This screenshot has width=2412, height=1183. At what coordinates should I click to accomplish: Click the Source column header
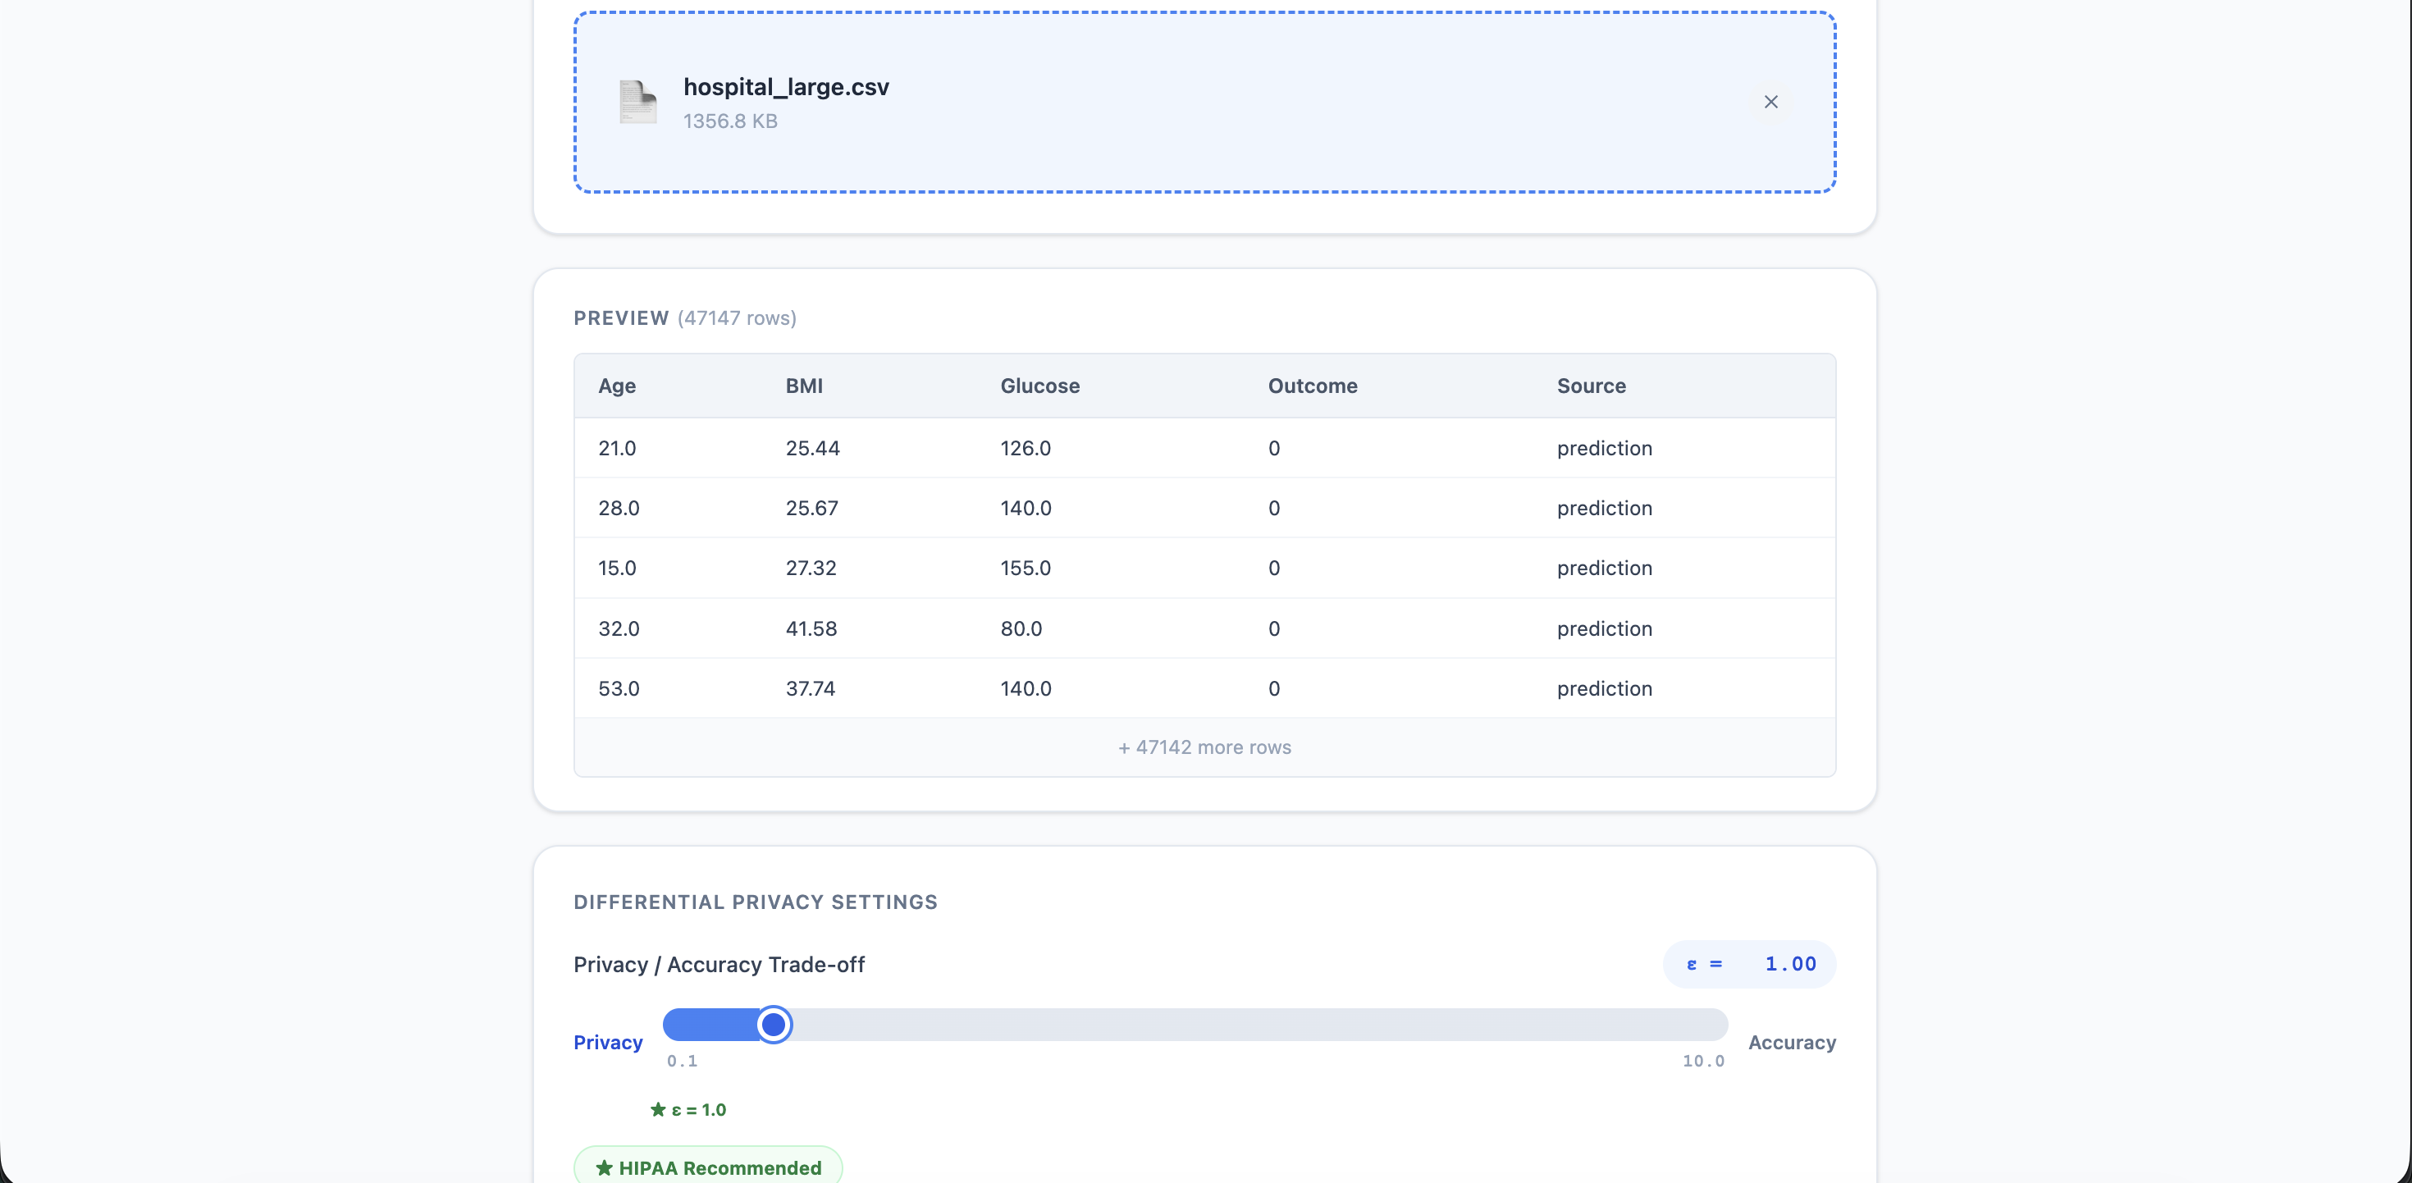1590,386
